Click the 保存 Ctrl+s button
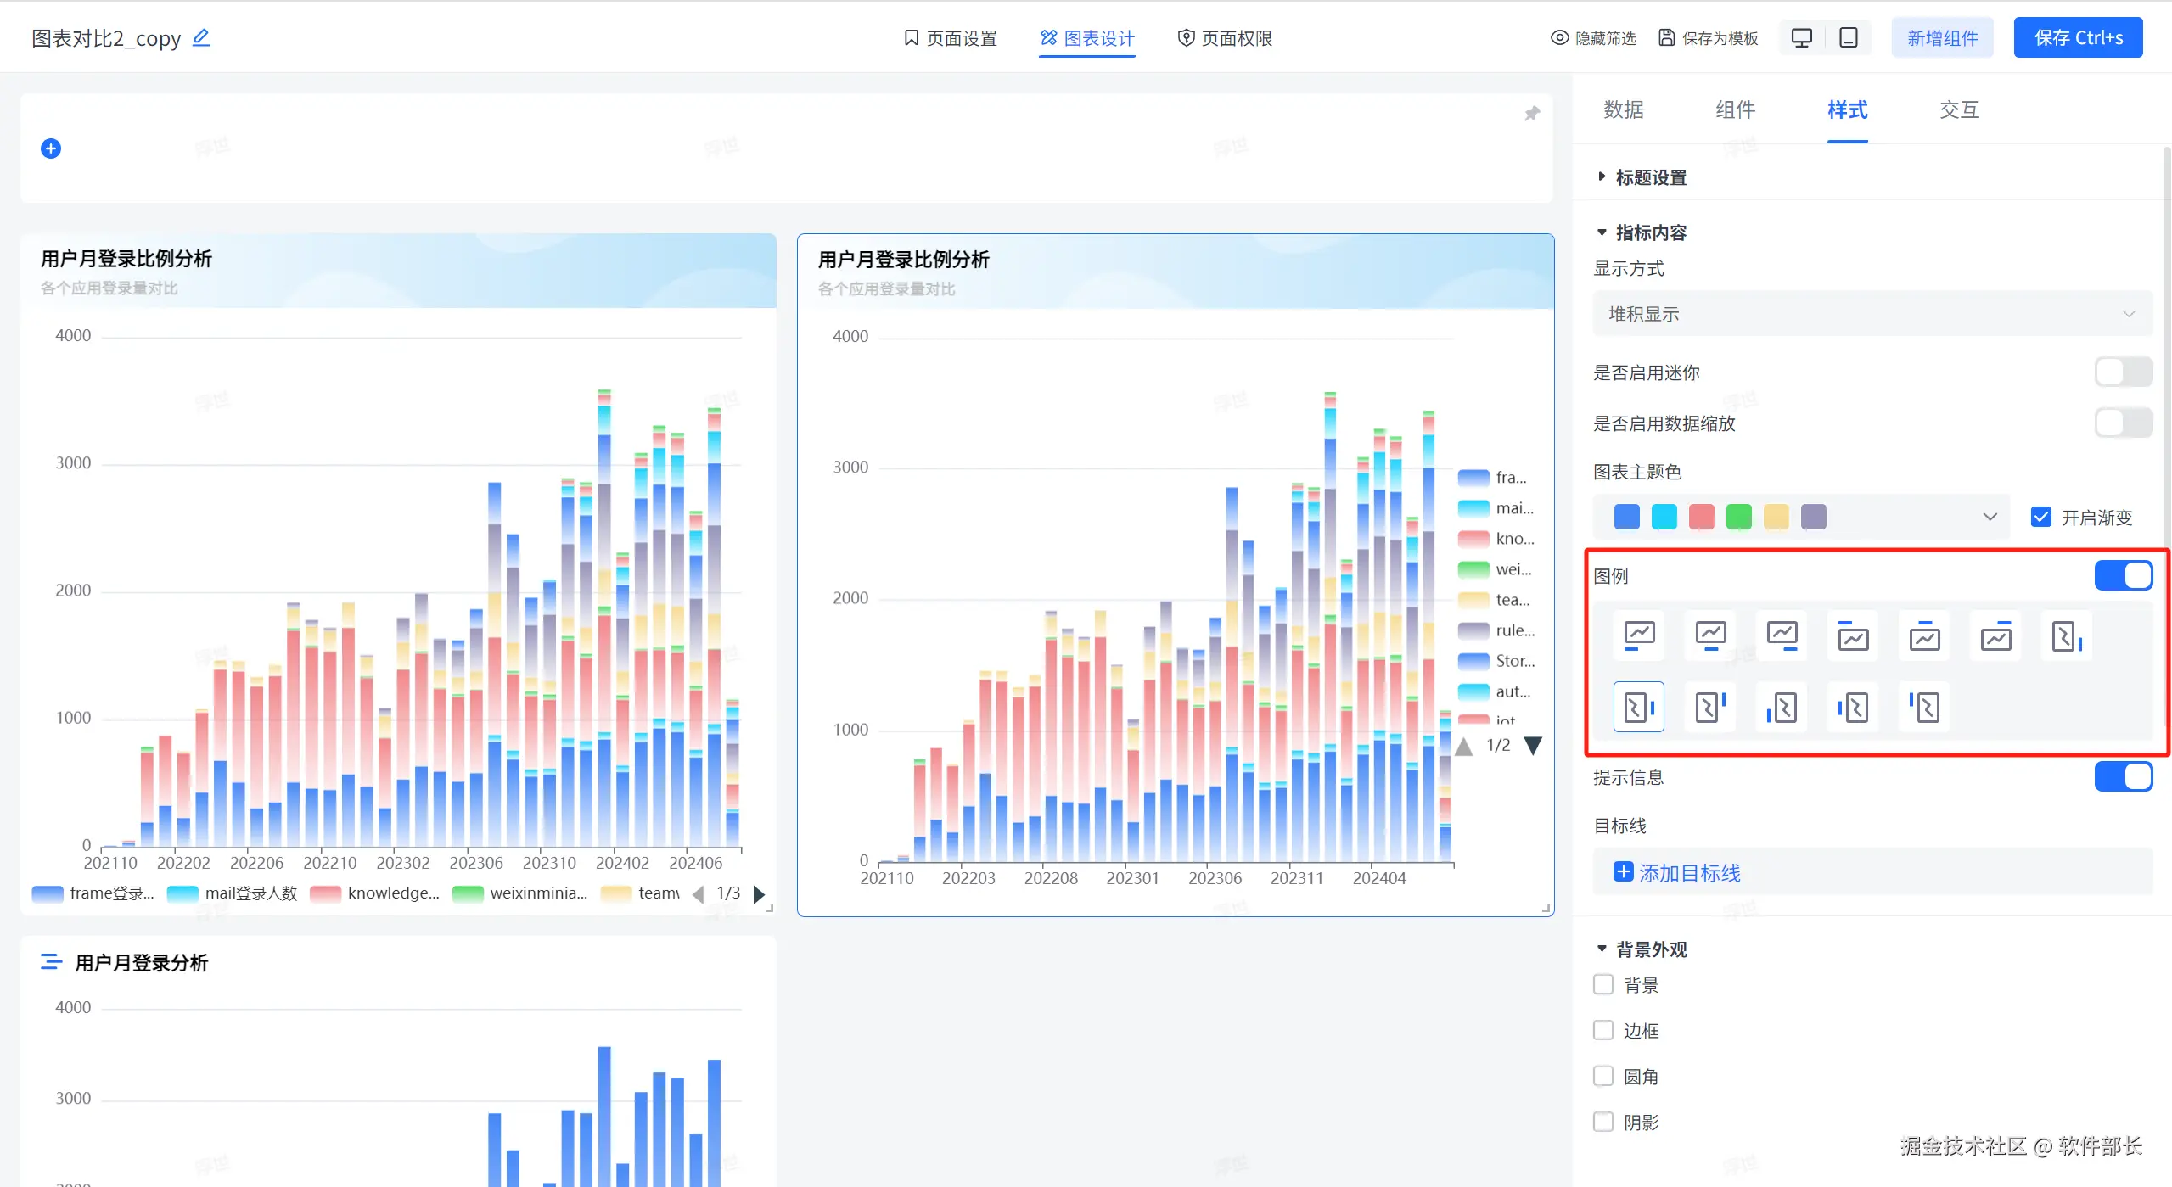The image size is (2172, 1187). (x=2077, y=38)
